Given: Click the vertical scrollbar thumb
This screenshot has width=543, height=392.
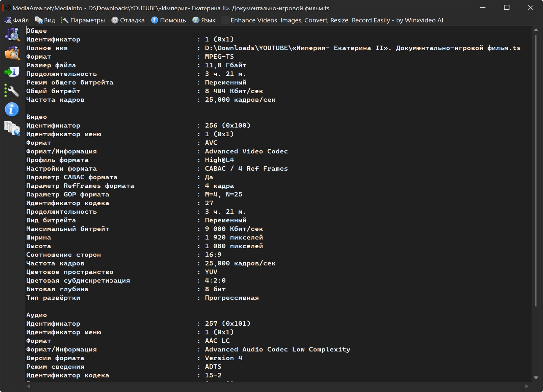Looking at the screenshot, I should point(536,170).
